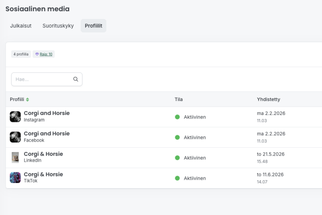
Task: Open the Facebook profile avatar thumbnail
Action: (15, 137)
